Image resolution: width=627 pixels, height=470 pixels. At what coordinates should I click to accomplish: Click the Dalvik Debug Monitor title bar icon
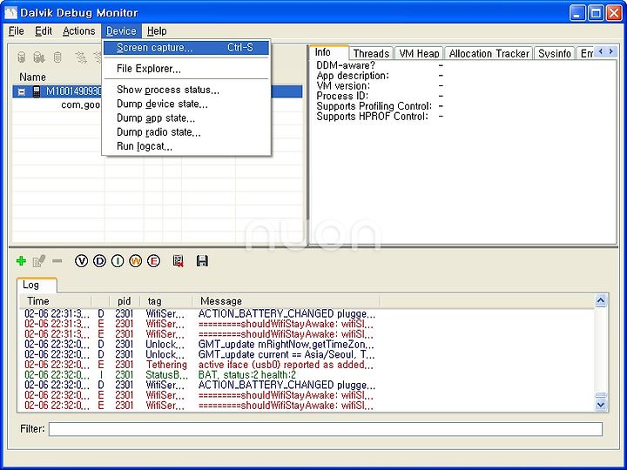pyautogui.click(x=10, y=13)
